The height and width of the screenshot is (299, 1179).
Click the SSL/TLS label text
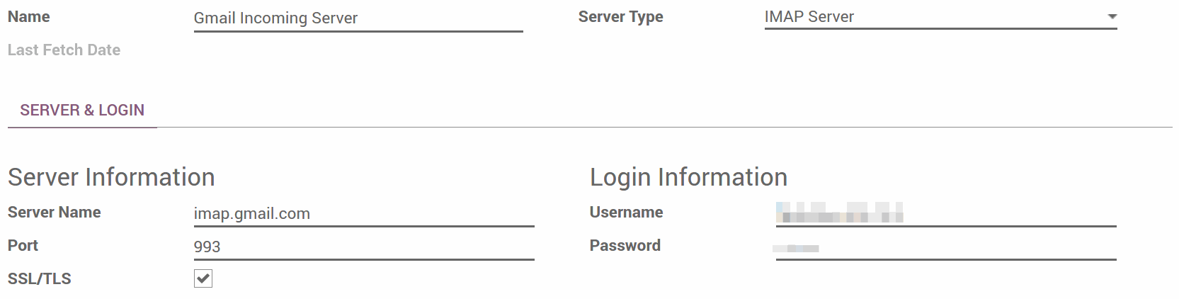tap(39, 279)
